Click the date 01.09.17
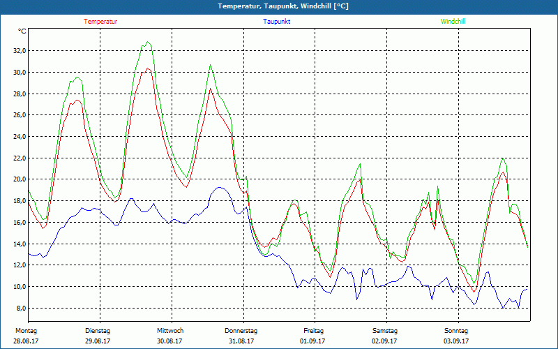This screenshot has width=558, height=349. point(312,341)
